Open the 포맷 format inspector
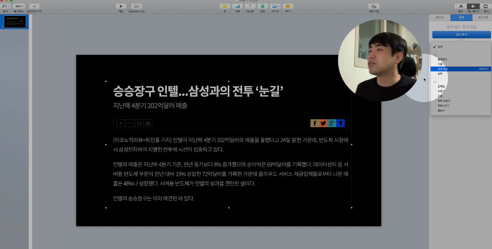 pyautogui.click(x=461, y=6)
